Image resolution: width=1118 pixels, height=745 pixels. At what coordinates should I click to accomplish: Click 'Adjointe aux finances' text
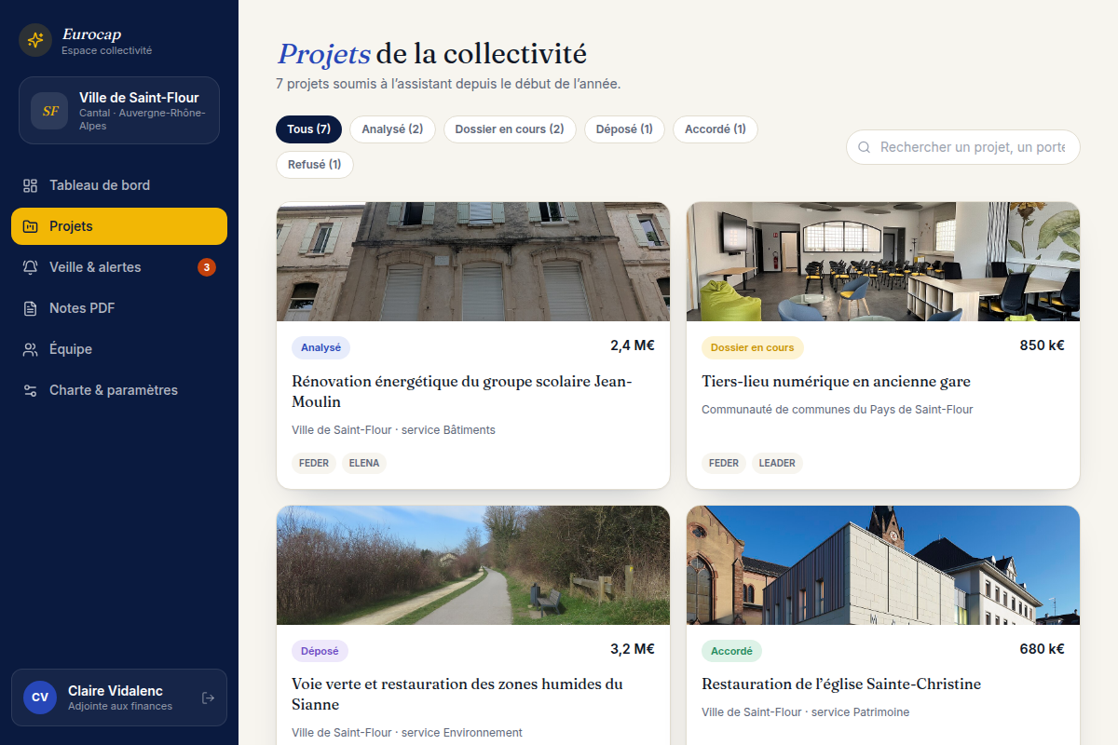pyautogui.click(x=120, y=707)
